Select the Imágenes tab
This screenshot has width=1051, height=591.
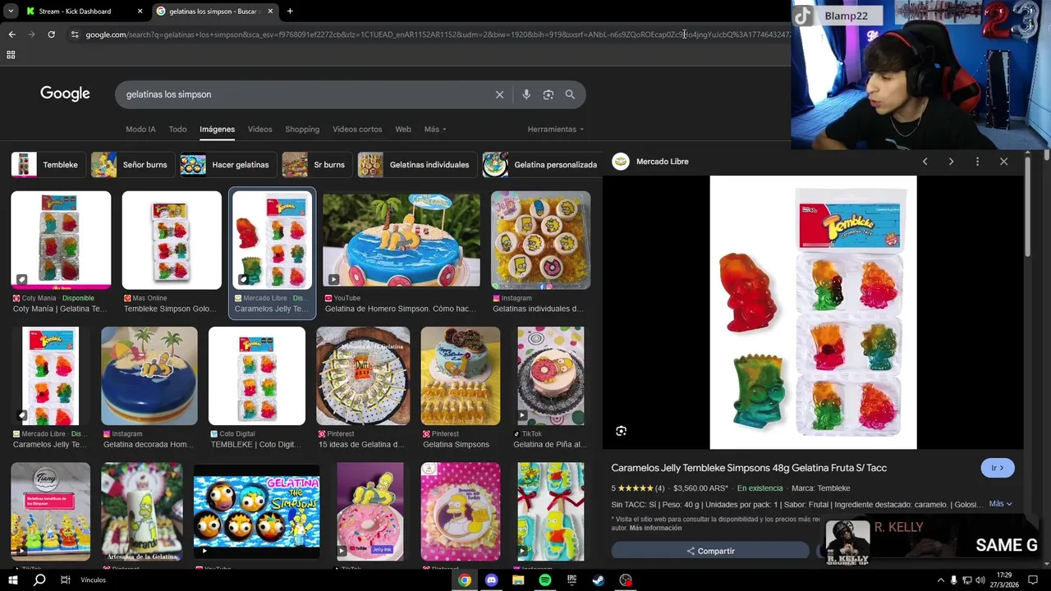click(217, 129)
